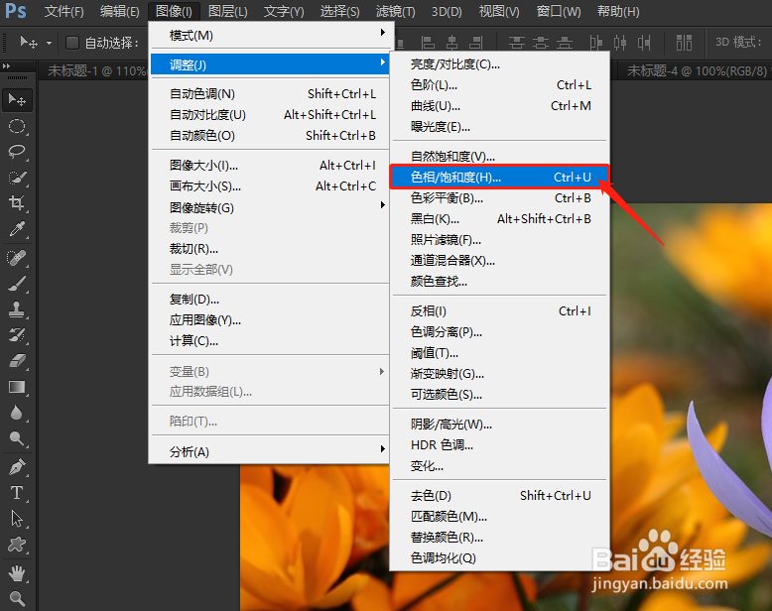
Task: Choose 自动色调(N) command
Action: [269, 93]
